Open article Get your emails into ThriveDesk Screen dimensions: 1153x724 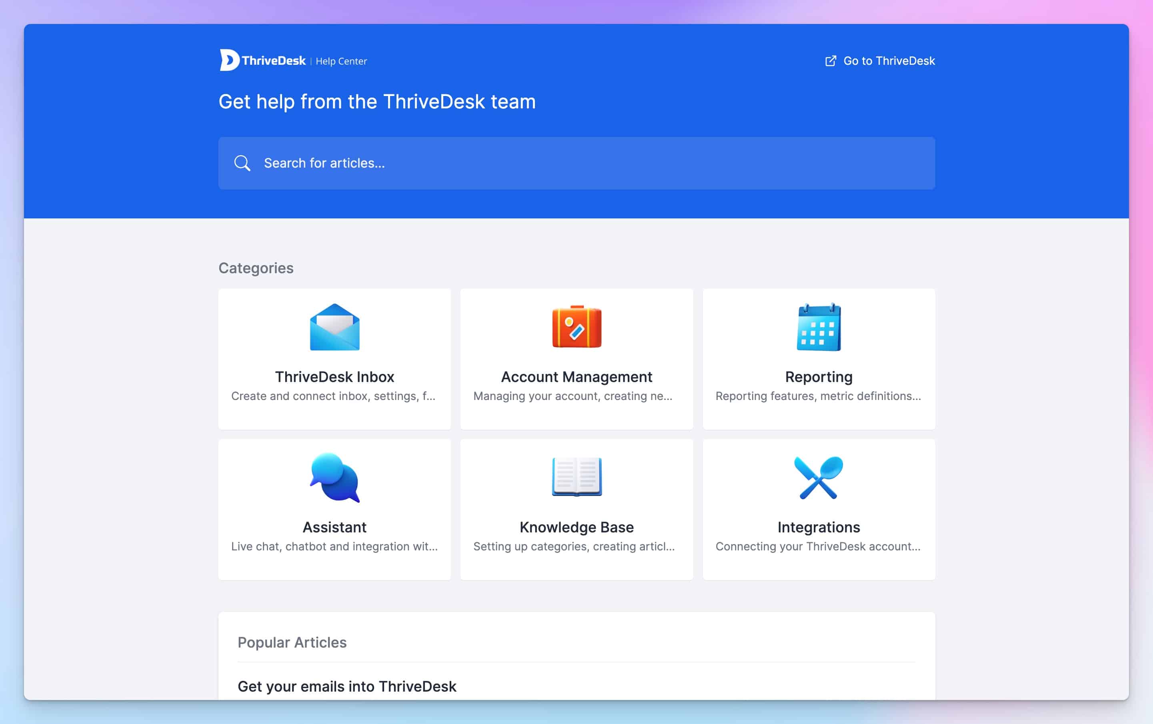[x=347, y=686]
